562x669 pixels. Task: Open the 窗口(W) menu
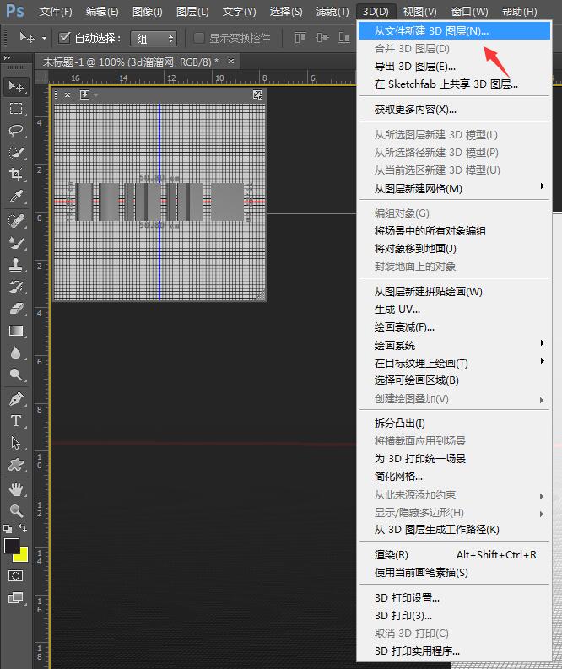469,12
